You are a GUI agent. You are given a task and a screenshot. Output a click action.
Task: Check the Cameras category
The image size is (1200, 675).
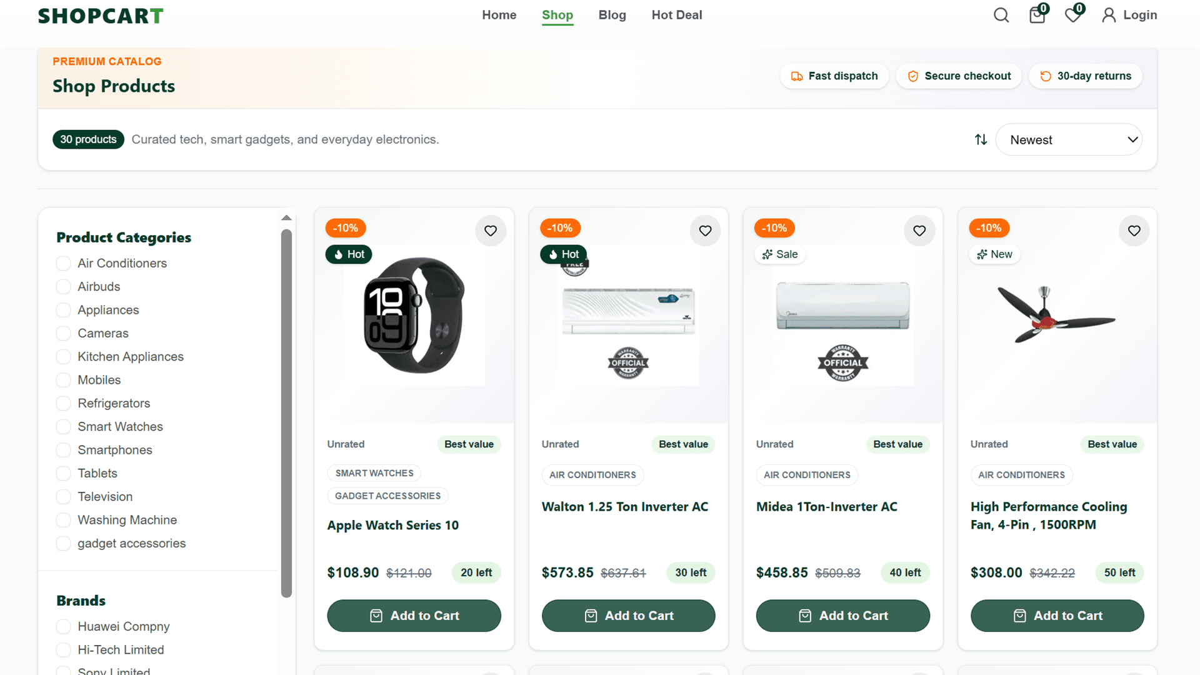click(63, 333)
